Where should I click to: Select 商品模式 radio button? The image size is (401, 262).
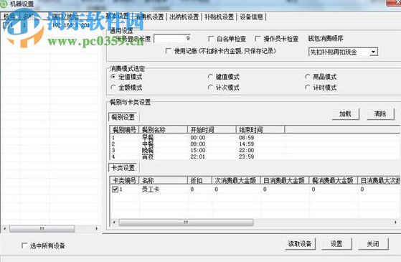coord(308,77)
